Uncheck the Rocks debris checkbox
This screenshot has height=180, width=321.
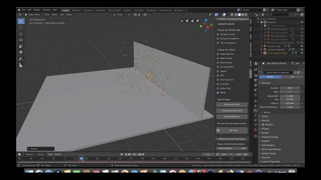point(218,92)
